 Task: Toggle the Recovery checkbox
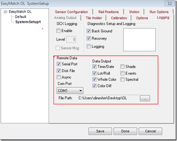(x=88, y=38)
